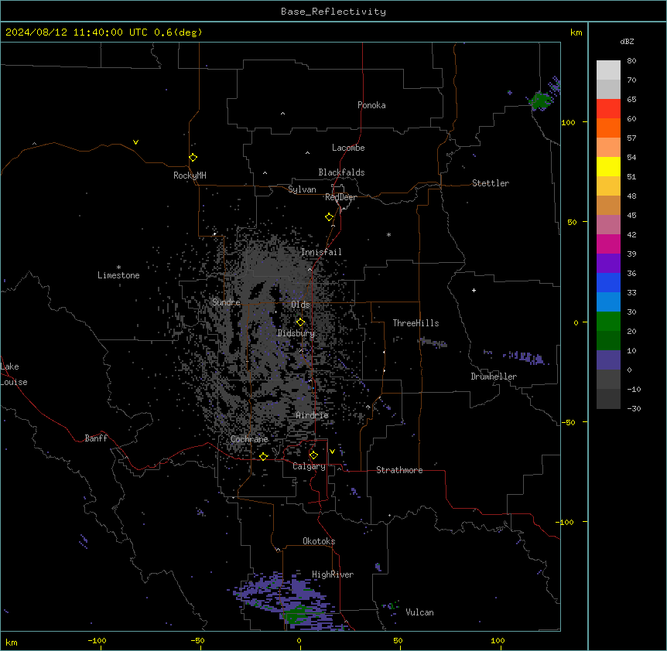
Task: Click the HighRiver label
Action: point(333,574)
